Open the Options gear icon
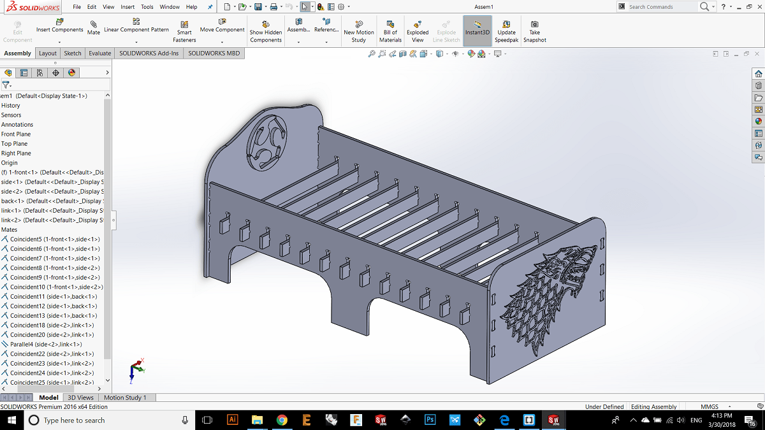This screenshot has height=430, width=765. (x=341, y=6)
